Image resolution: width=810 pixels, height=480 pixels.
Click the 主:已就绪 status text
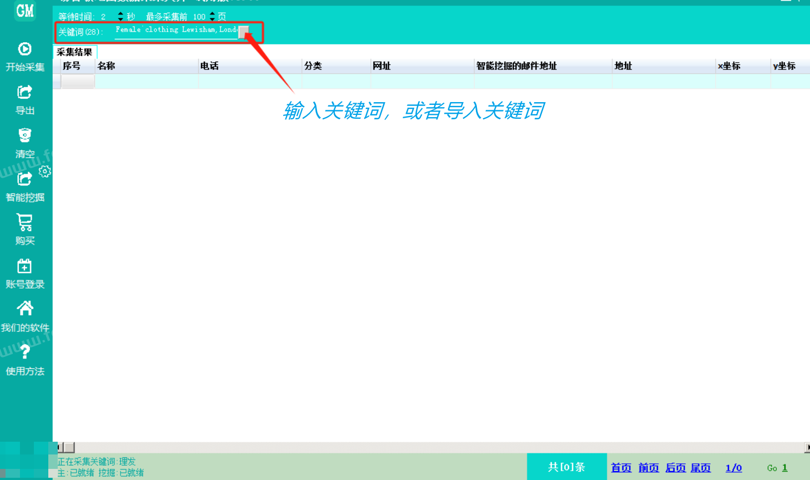[x=76, y=473]
